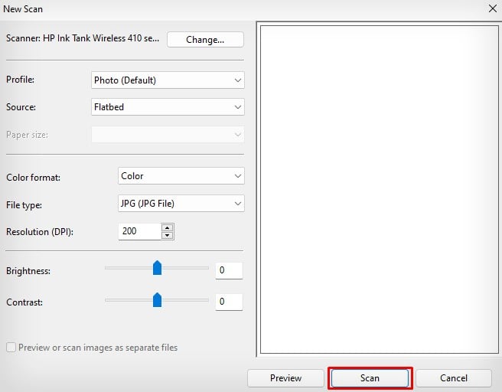Increase resolution with the up spinner arrow
Image resolution: width=502 pixels, height=392 pixels.
[x=167, y=227]
